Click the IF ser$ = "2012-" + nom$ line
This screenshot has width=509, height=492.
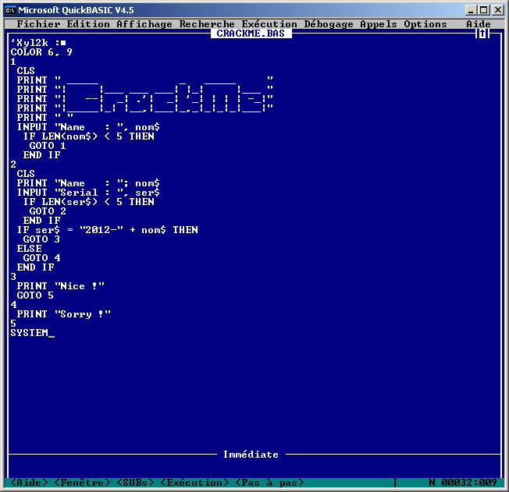point(107,230)
